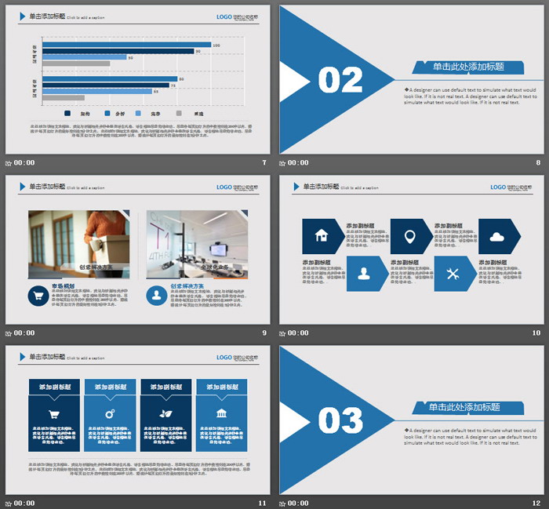Select the cloud icon on slide 10
The width and height of the screenshot is (549, 509).
pyautogui.click(x=496, y=235)
